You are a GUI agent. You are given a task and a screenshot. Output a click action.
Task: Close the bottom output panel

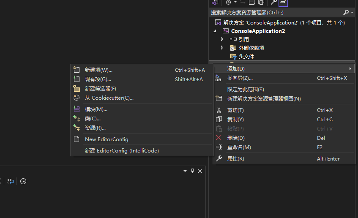click(x=200, y=171)
